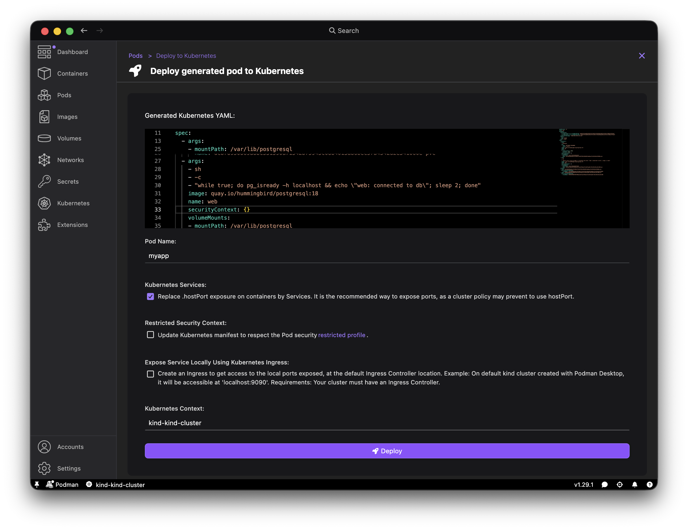Image resolution: width=688 pixels, height=530 pixels.
Task: Click the Secrets label in sidebar
Action: (x=68, y=182)
